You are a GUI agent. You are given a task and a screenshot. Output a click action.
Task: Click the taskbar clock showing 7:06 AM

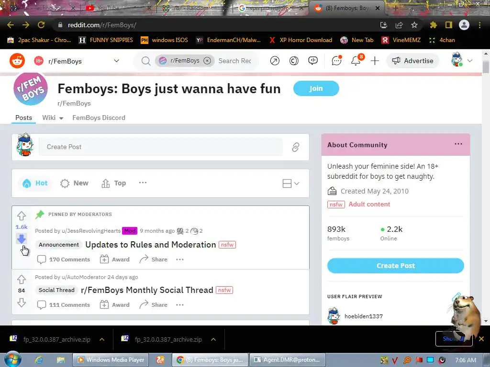466,360
